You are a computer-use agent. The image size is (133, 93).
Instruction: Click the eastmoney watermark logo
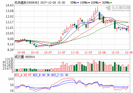(118, 8)
